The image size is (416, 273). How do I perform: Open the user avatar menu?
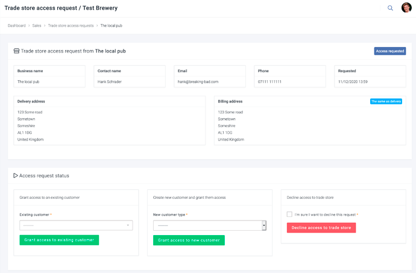(406, 8)
